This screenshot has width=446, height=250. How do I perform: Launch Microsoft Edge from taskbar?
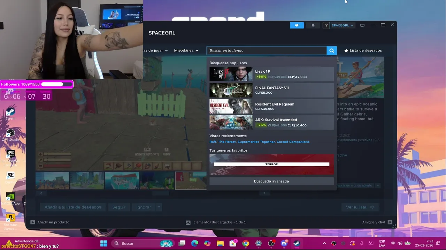pyautogui.click(x=194, y=243)
